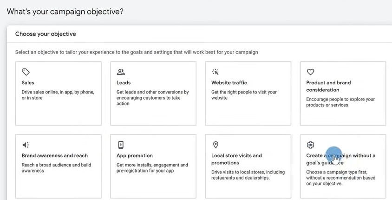The height and width of the screenshot is (200, 392).
Task: Click the 'Choose your objective' header
Action: pyautogui.click(x=46, y=34)
